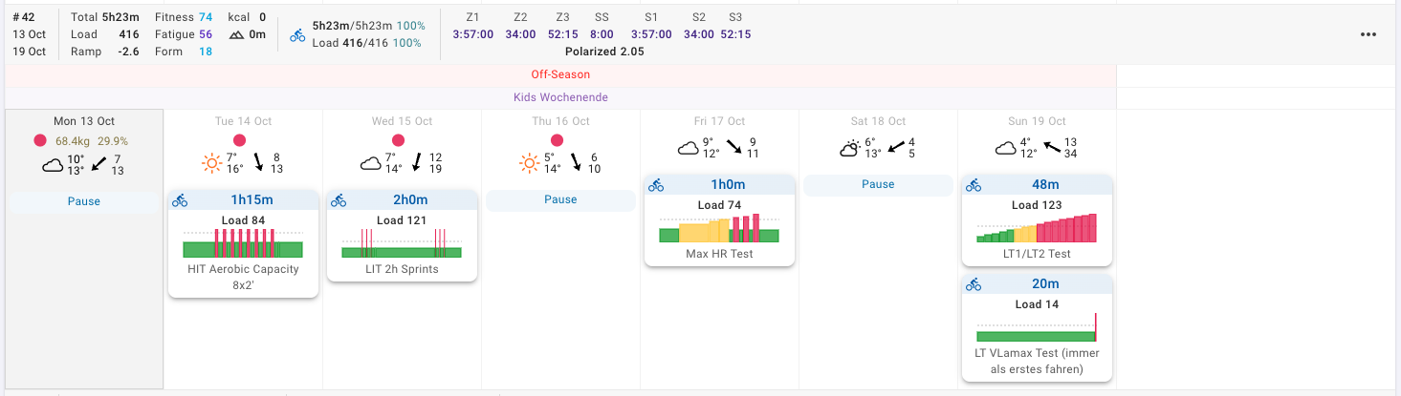Screen dimensions: 1401x396
Task: Click the Sun 19 Oct date header
Action: [x=1037, y=121]
